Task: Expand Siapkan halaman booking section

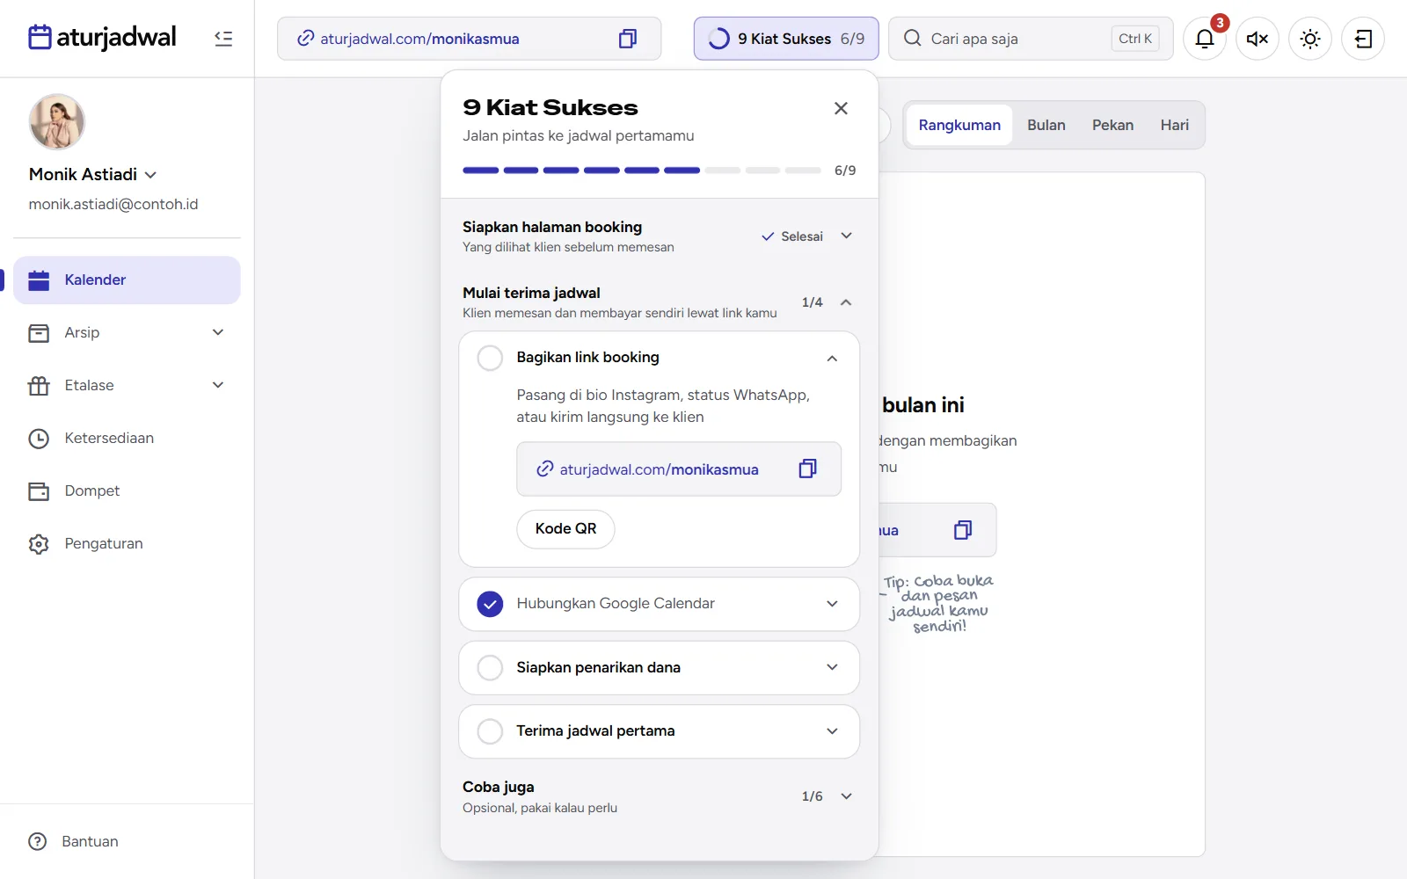Action: pyautogui.click(x=846, y=236)
